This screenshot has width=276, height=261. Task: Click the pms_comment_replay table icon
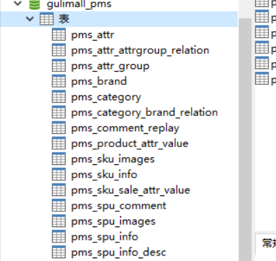point(59,128)
